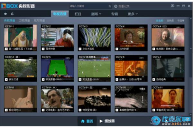193x128 pixels.
Task: Refresh the page with the reload icon
Action: [x=12, y=14]
